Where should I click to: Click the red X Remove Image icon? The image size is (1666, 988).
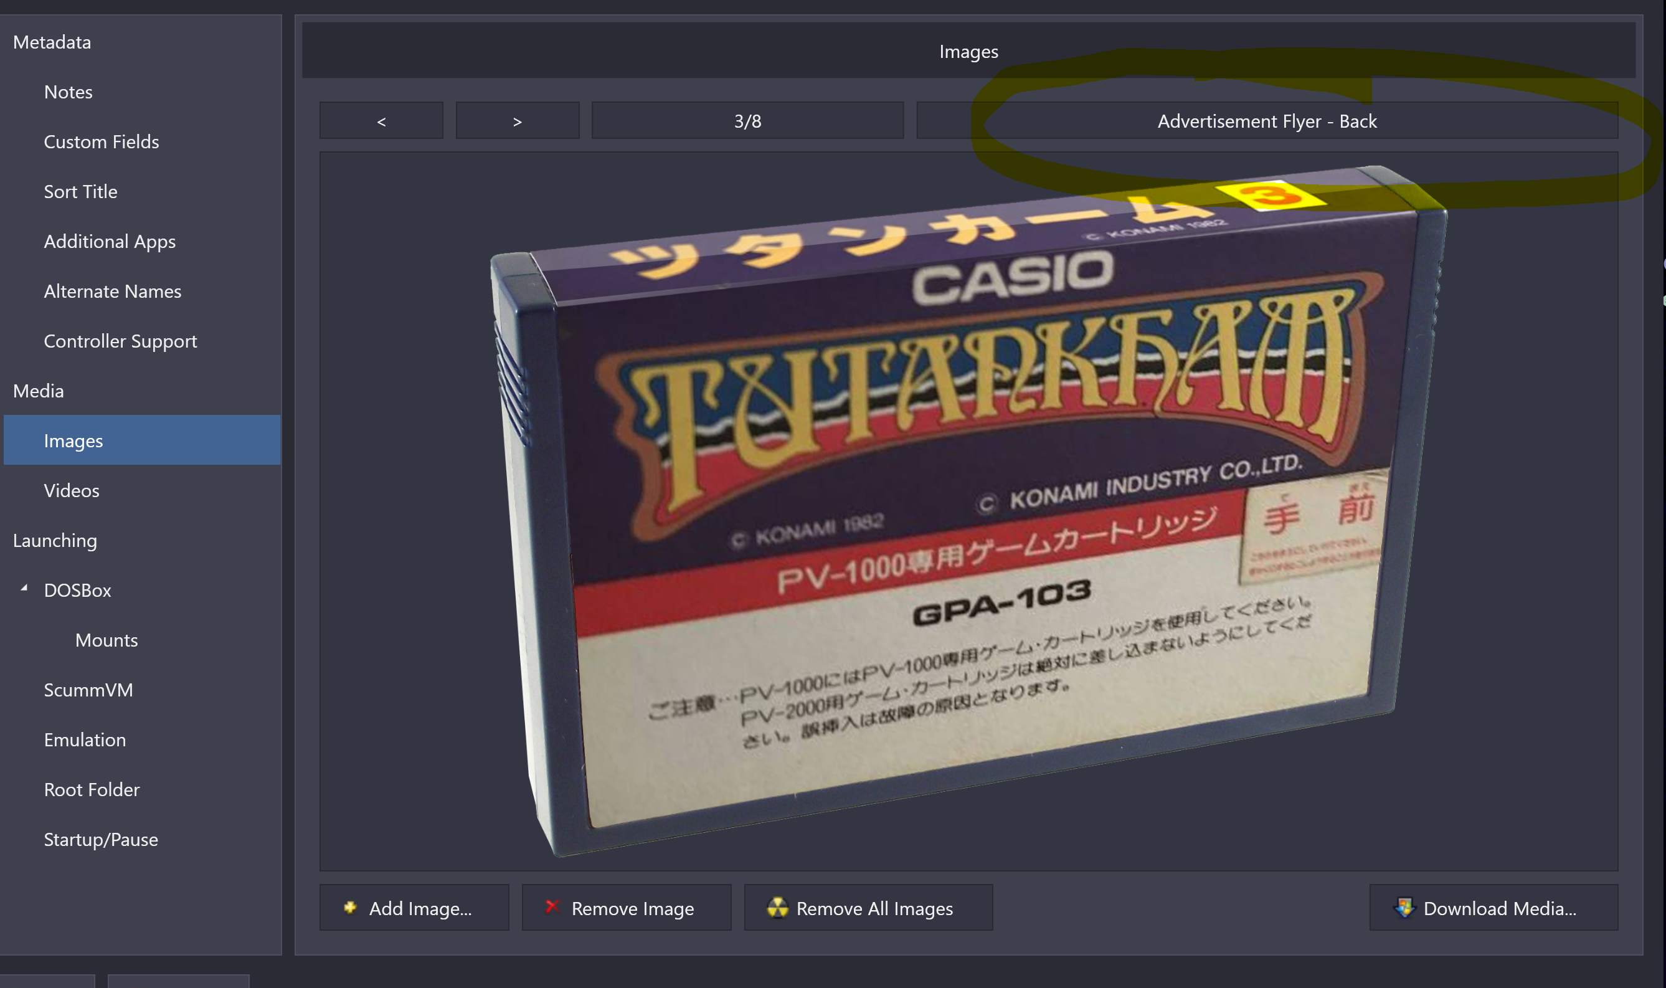552,907
